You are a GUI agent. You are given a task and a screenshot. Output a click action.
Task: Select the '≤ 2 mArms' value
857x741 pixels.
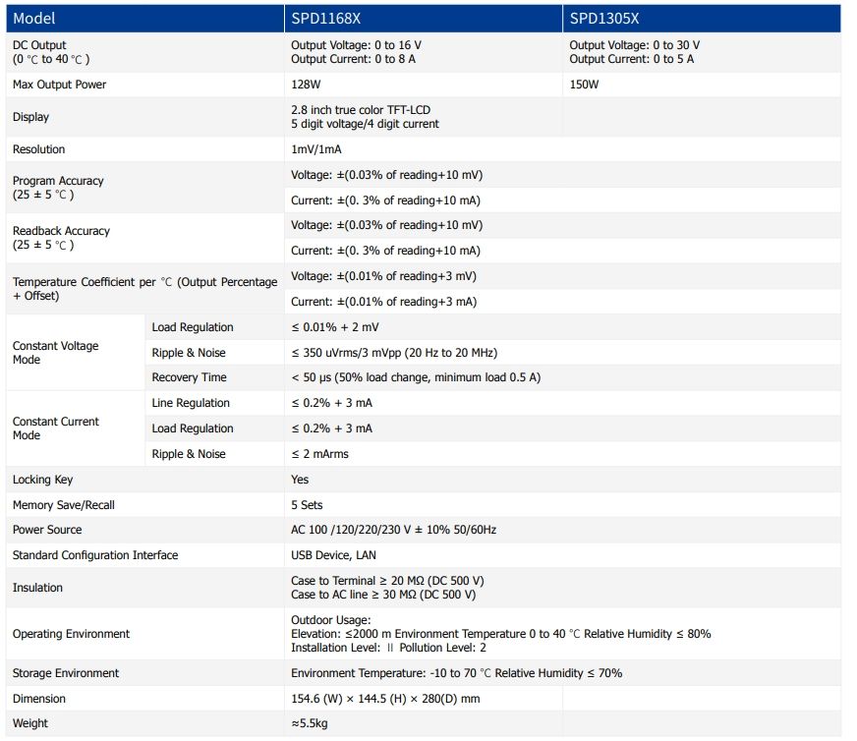(x=319, y=454)
